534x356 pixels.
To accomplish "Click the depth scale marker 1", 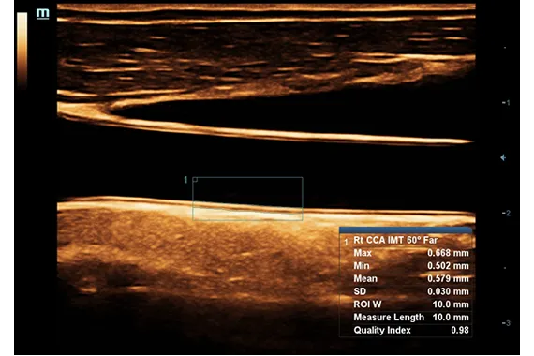I will (506, 102).
